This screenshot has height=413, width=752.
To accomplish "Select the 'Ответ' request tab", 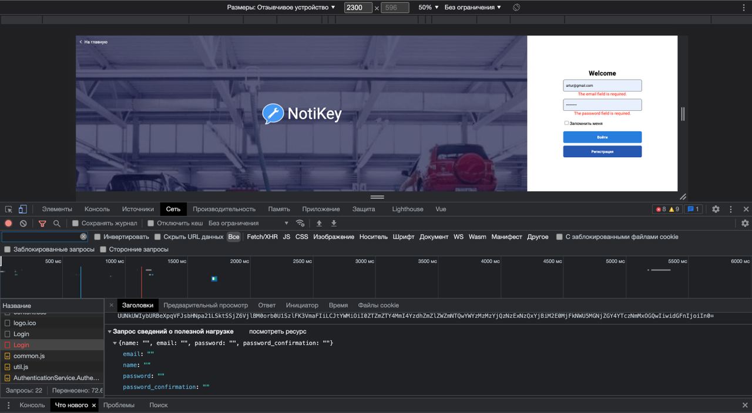I will [x=267, y=305].
